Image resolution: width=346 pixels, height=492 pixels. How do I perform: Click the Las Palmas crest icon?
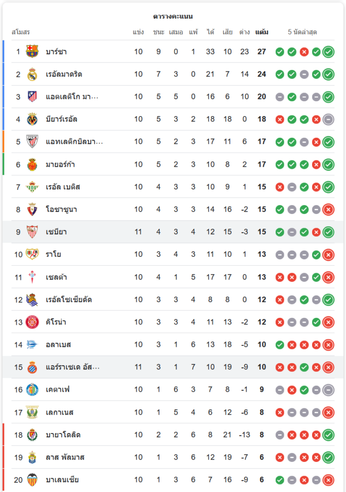point(32,457)
